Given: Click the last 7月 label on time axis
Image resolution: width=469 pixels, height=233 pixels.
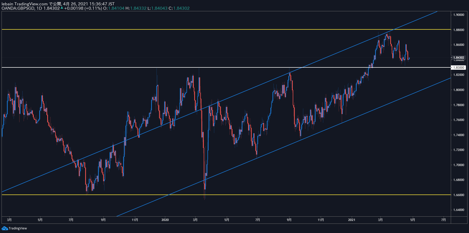Looking at the screenshot, I should (x=443, y=220).
